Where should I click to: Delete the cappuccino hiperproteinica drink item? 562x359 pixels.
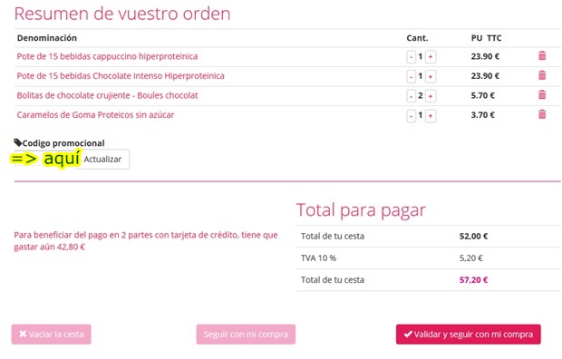pos(542,56)
